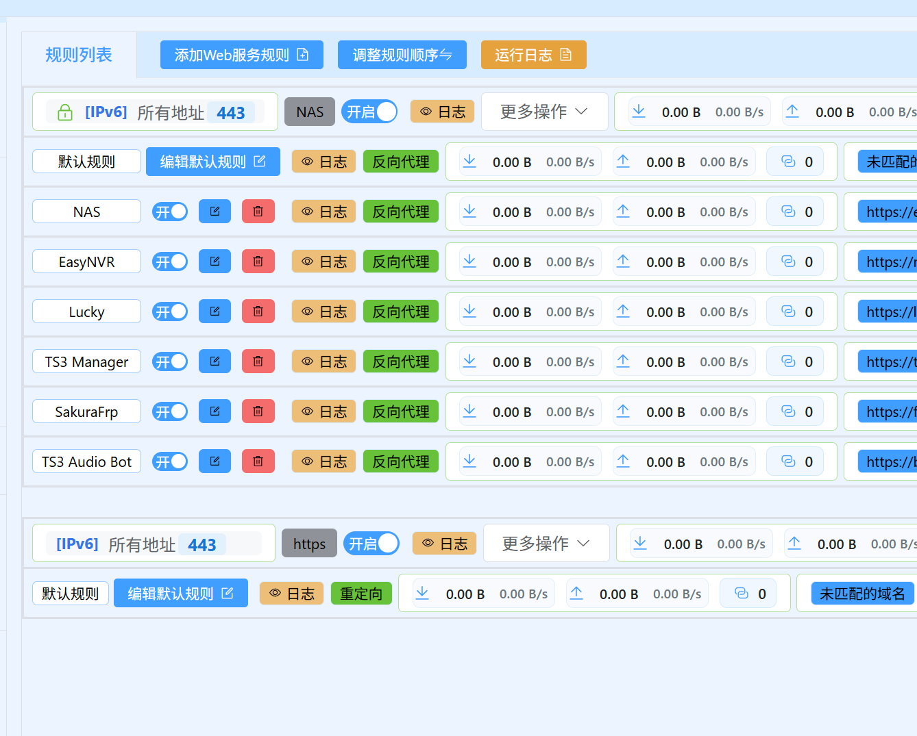
Task: Click upload arrow icon in SakuraFrp row
Action: (623, 411)
